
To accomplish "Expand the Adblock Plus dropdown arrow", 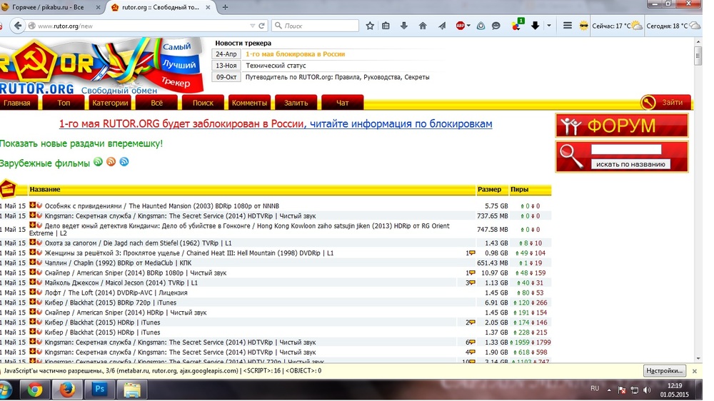I will click(x=469, y=26).
